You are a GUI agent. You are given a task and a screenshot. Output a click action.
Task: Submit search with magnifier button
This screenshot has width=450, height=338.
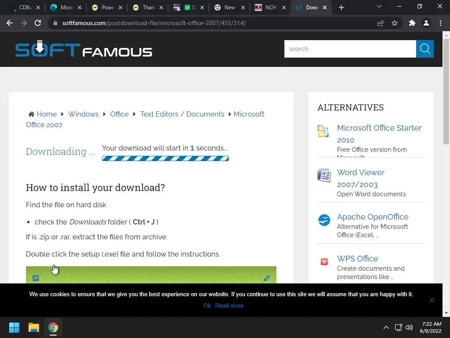(425, 49)
